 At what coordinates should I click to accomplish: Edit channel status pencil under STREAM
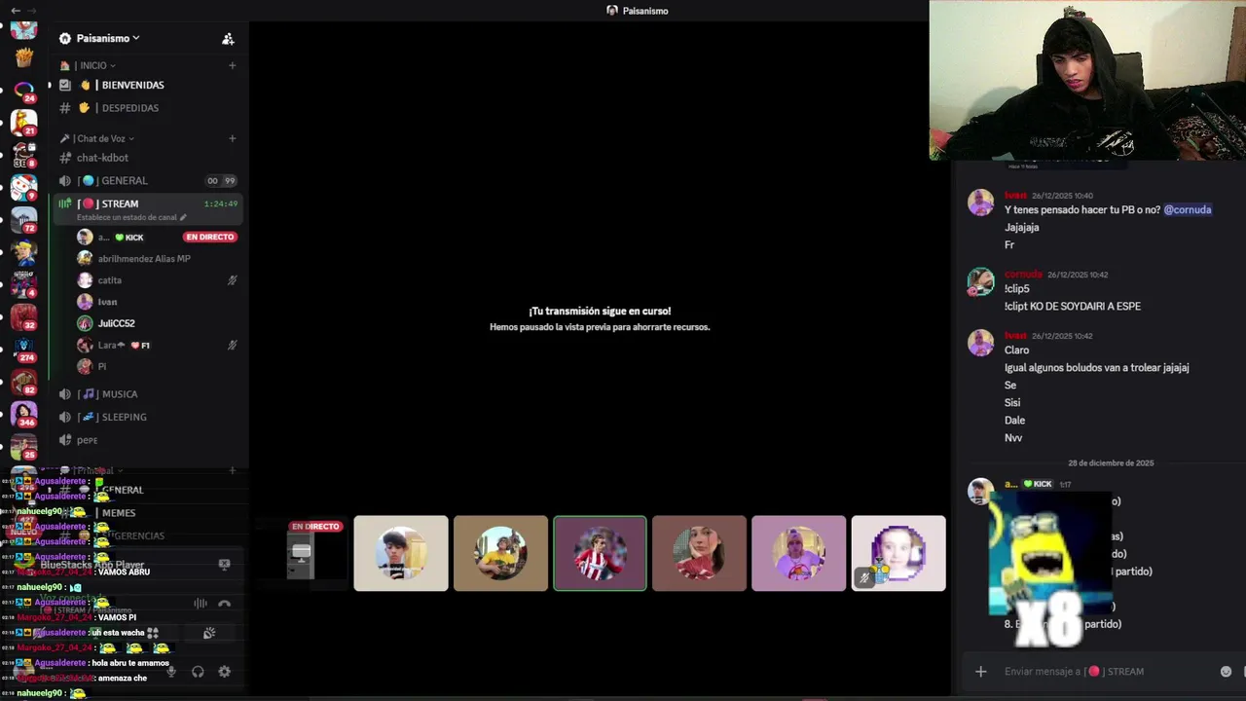[183, 217]
